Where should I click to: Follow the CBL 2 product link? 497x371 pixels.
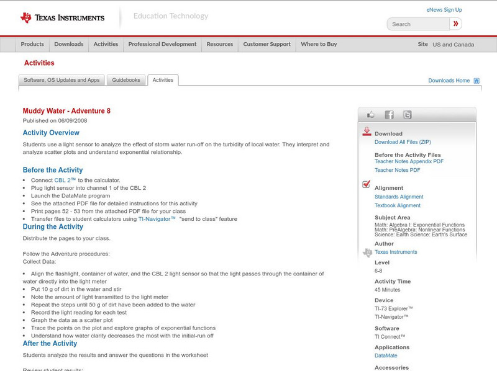65,180
